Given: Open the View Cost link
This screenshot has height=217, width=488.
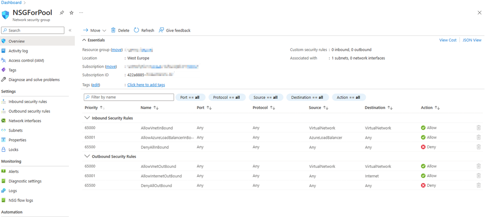Looking at the screenshot, I should [448, 40].
